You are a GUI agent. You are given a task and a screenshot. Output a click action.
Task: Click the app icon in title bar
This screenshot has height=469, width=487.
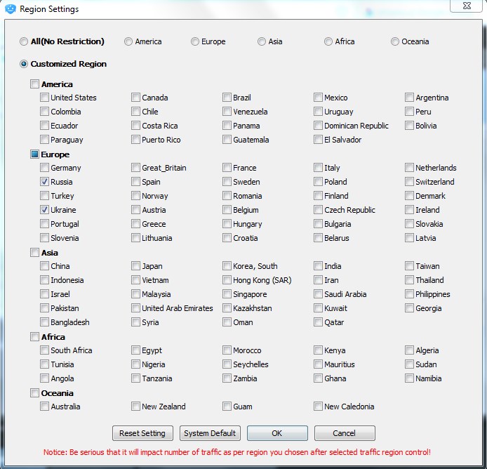[11, 9]
